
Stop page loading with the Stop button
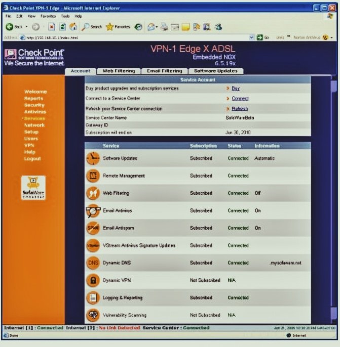pos(52,27)
